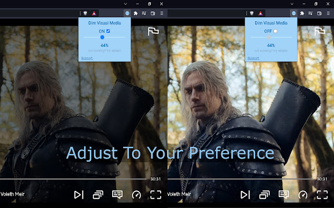Click Brave Rewards triangle icon, left window
This screenshot has width=334, height=208.
point(94,14)
